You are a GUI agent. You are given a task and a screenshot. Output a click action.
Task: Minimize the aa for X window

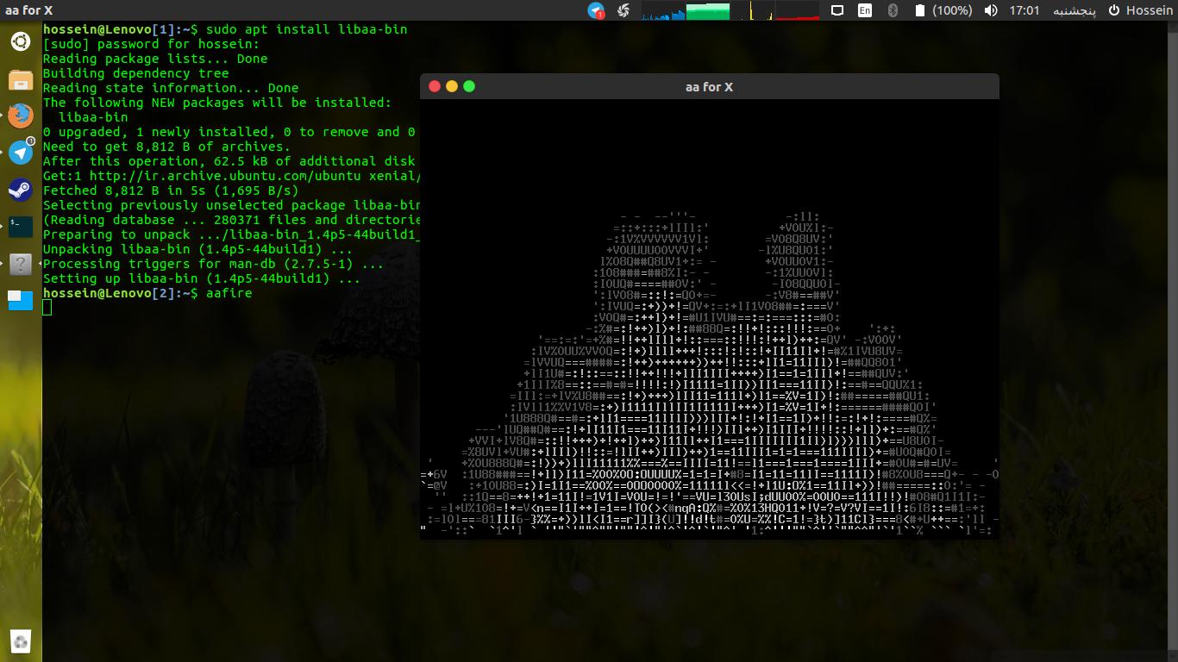(x=452, y=86)
